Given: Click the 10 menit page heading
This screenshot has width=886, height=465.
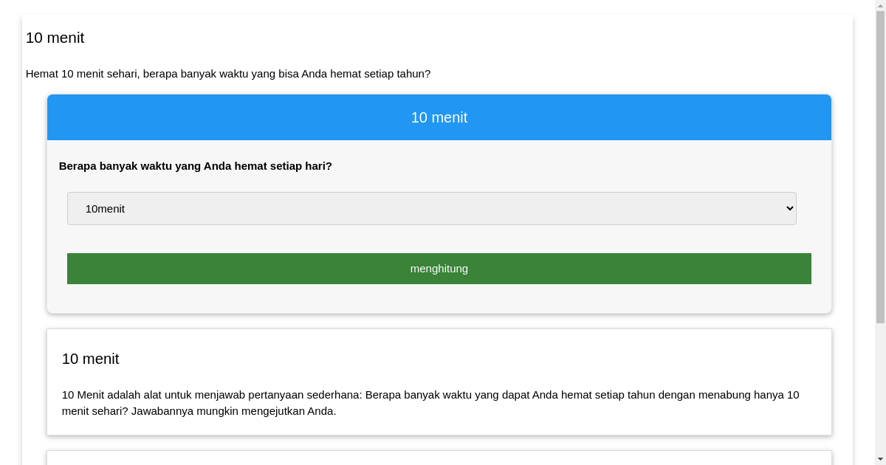Looking at the screenshot, I should pyautogui.click(x=55, y=38).
